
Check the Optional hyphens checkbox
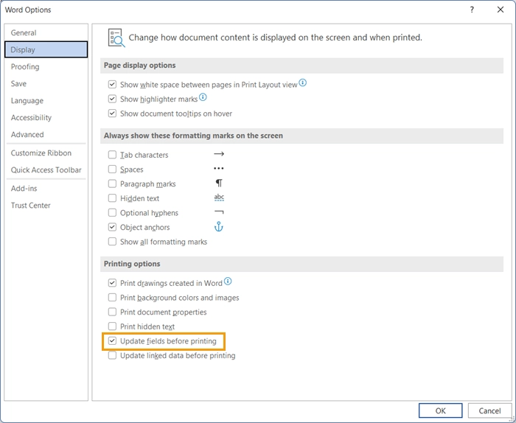(x=112, y=212)
